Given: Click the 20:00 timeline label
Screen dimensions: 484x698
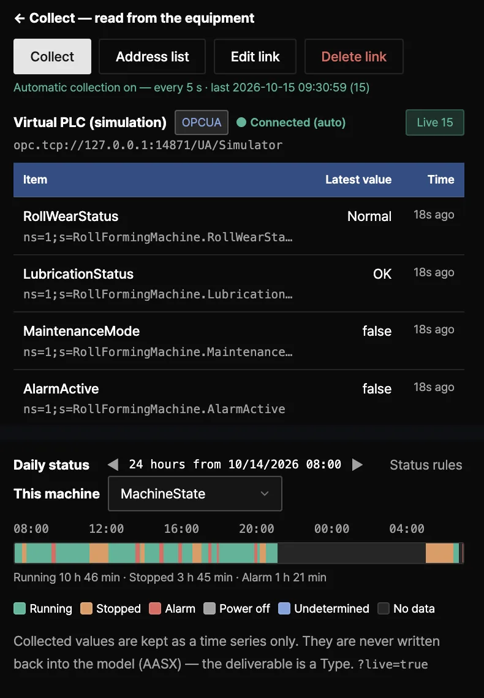Looking at the screenshot, I should [x=257, y=529].
